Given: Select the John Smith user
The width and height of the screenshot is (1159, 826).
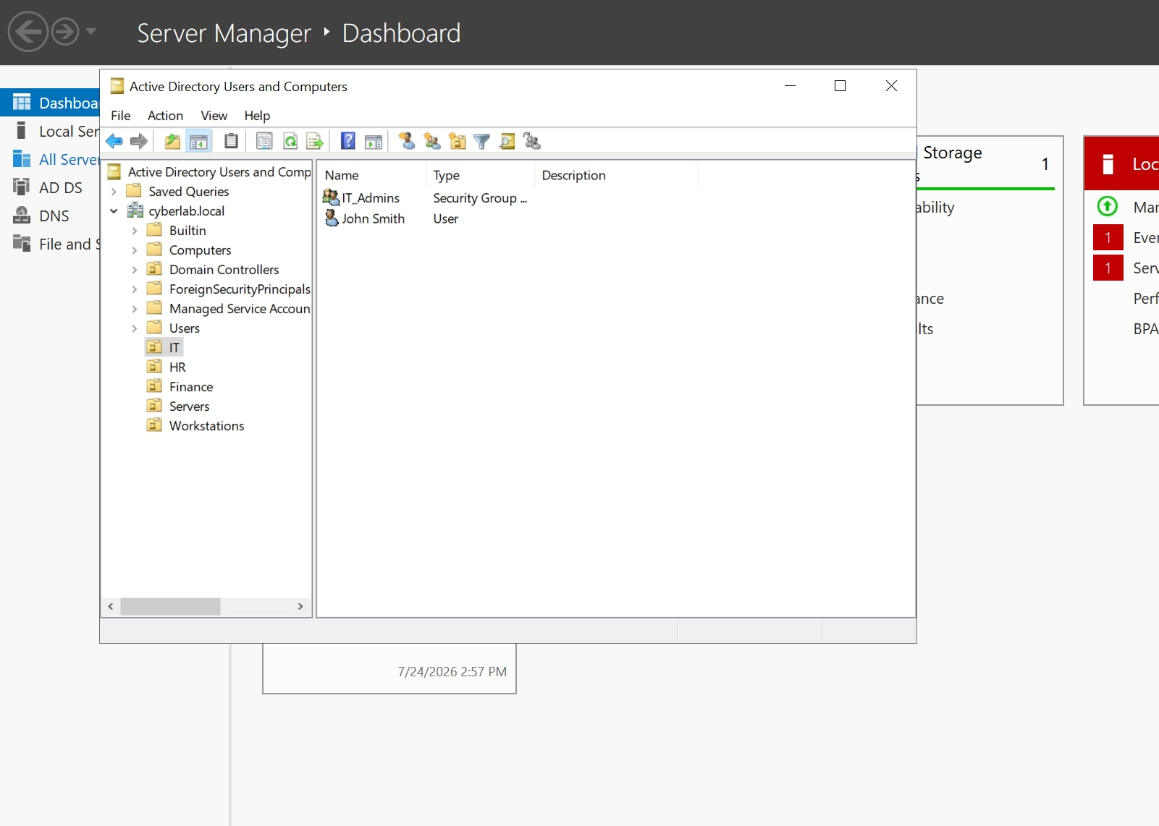Looking at the screenshot, I should click(x=373, y=218).
